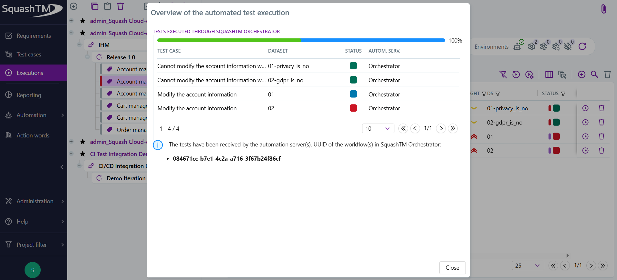Click the paperclip attachments icon
617x280 pixels.
603,9
